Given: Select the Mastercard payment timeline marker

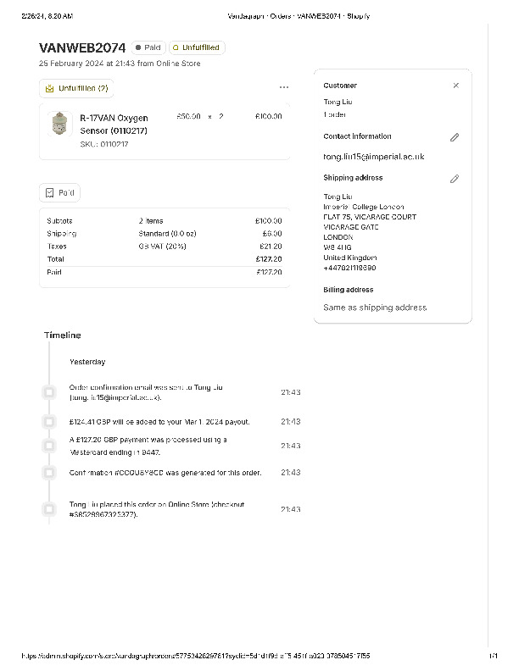Looking at the screenshot, I should [x=49, y=445].
